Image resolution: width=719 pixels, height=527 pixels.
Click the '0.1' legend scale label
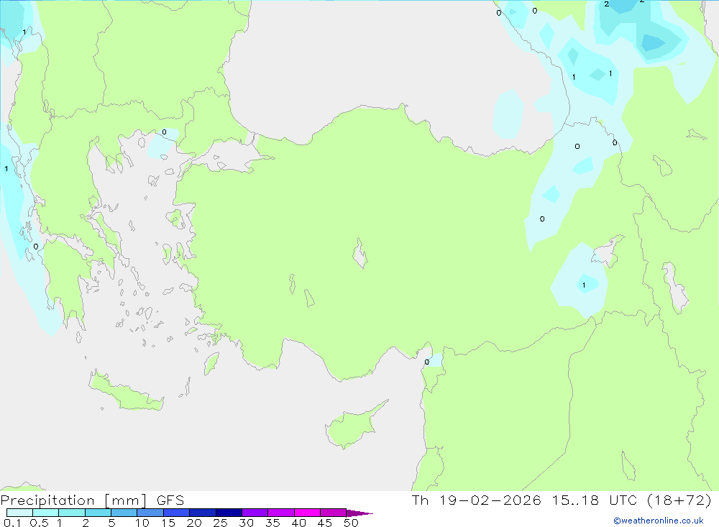point(12,523)
